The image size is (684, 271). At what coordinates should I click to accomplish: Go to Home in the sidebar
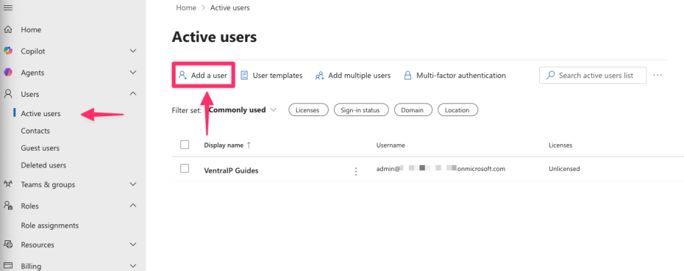(x=31, y=29)
